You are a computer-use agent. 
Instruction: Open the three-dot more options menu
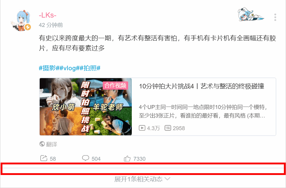pyautogui.click(x=275, y=17)
